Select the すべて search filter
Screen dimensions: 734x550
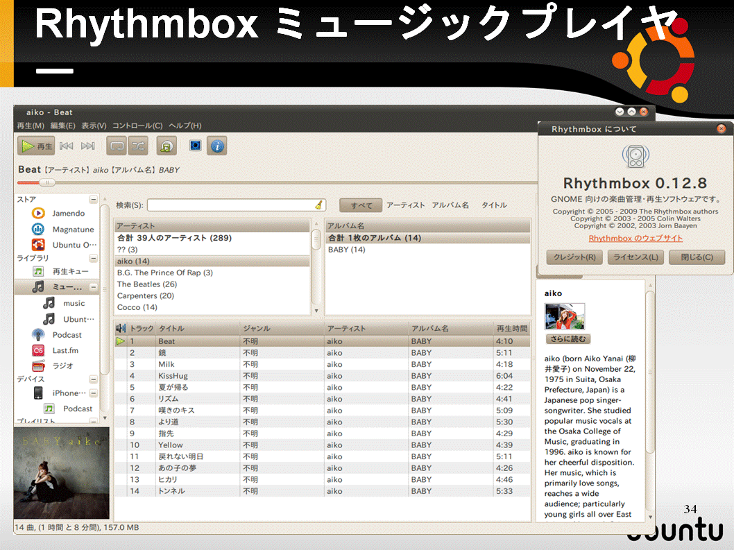click(361, 205)
